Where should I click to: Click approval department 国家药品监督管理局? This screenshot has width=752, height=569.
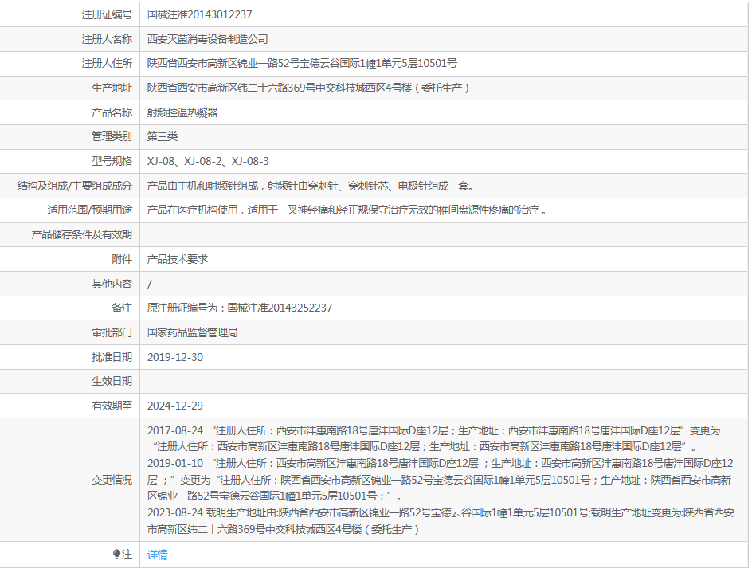(x=193, y=332)
